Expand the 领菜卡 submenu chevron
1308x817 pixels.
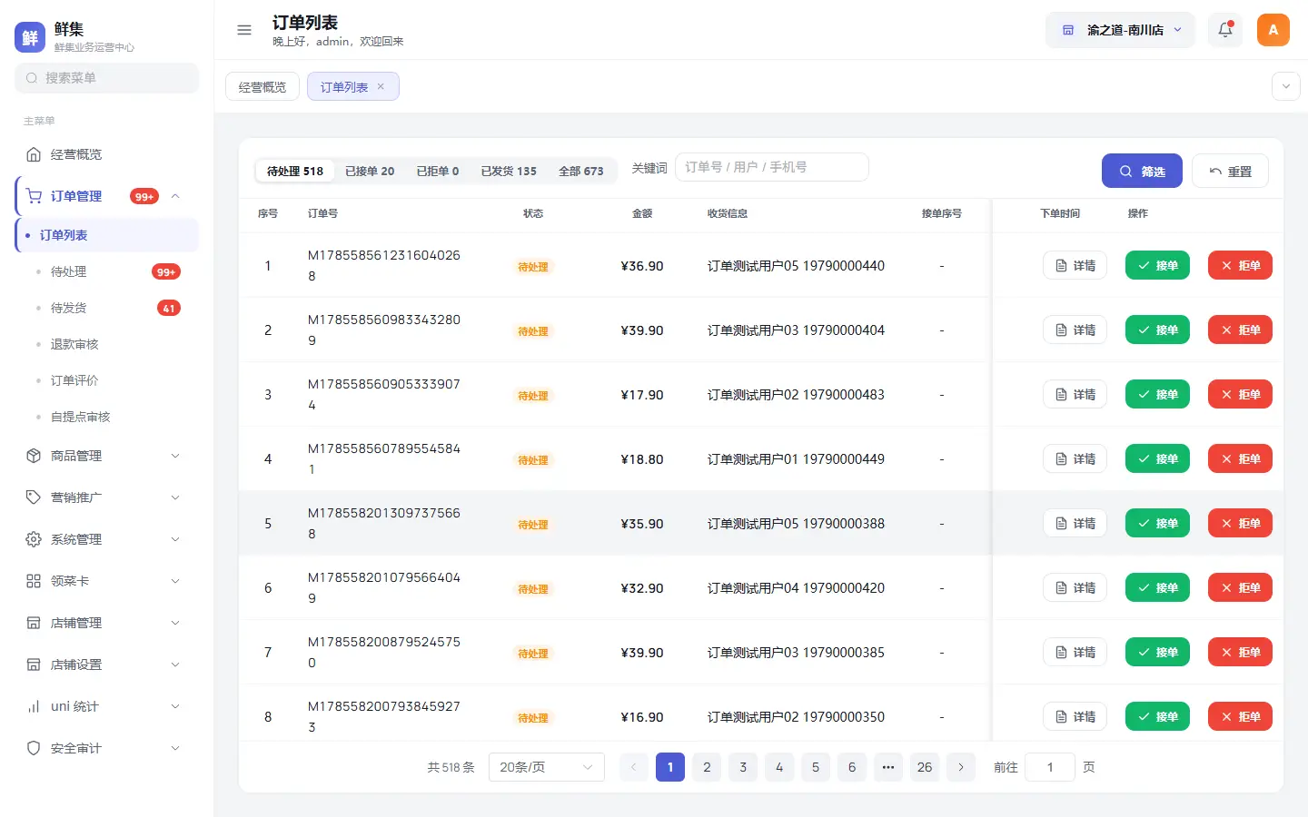(175, 581)
